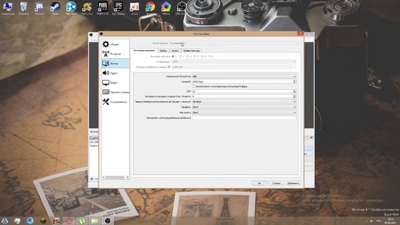This screenshot has height=225, width=400.
Task: Click the Битрейт value field
Action: (x=242, y=82)
